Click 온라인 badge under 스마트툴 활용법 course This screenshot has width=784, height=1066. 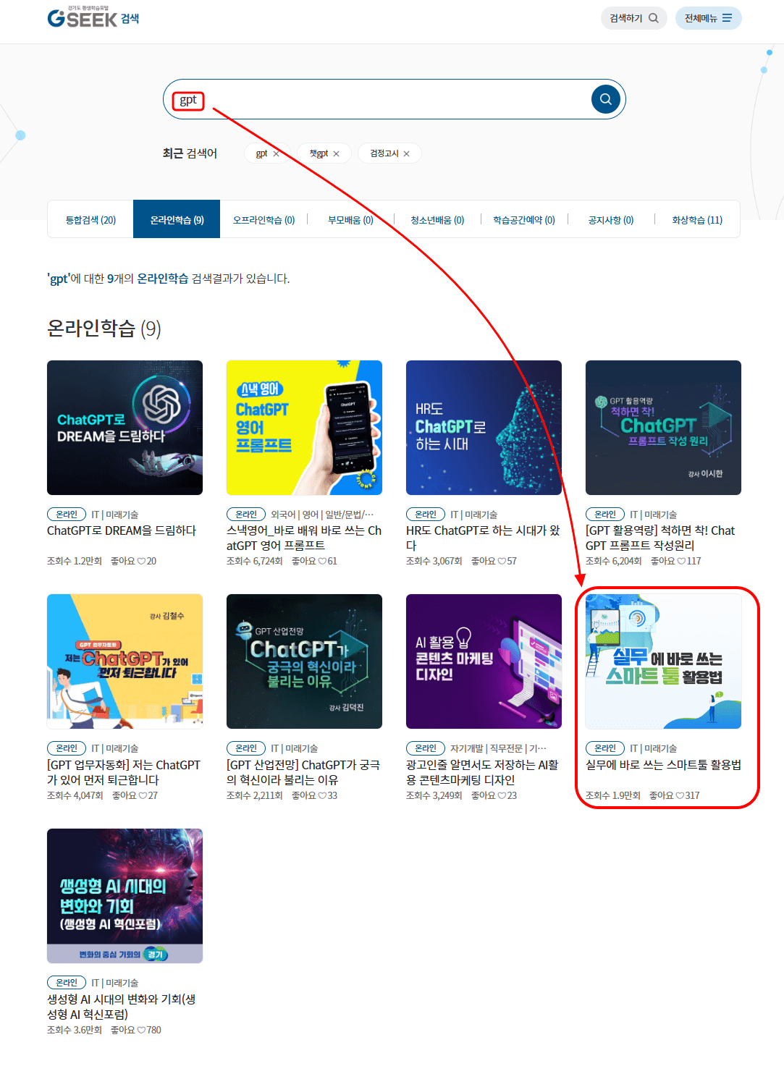pyautogui.click(x=605, y=748)
